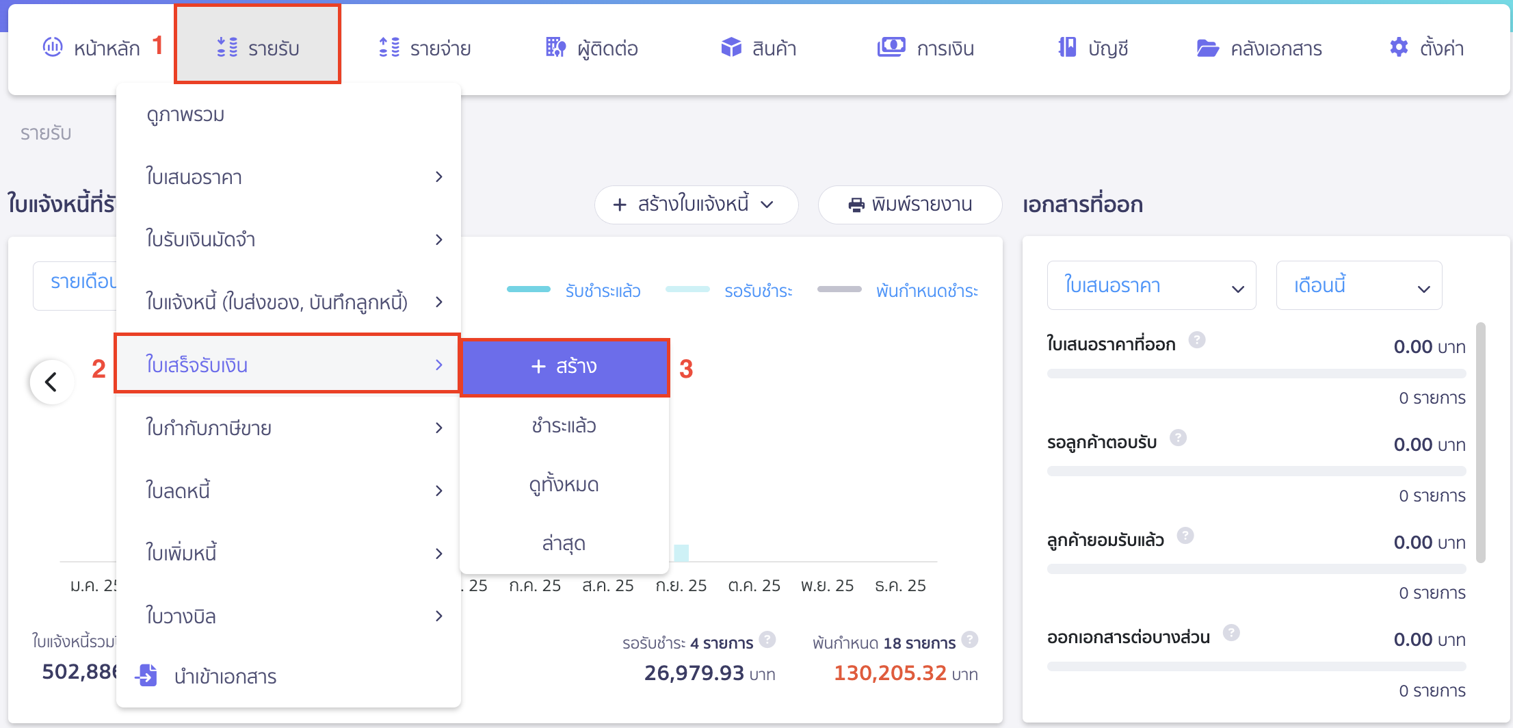Click the ใบเสนอราคาที่ออก progress bar
The width and height of the screenshot is (1513, 728).
pyautogui.click(x=1256, y=373)
